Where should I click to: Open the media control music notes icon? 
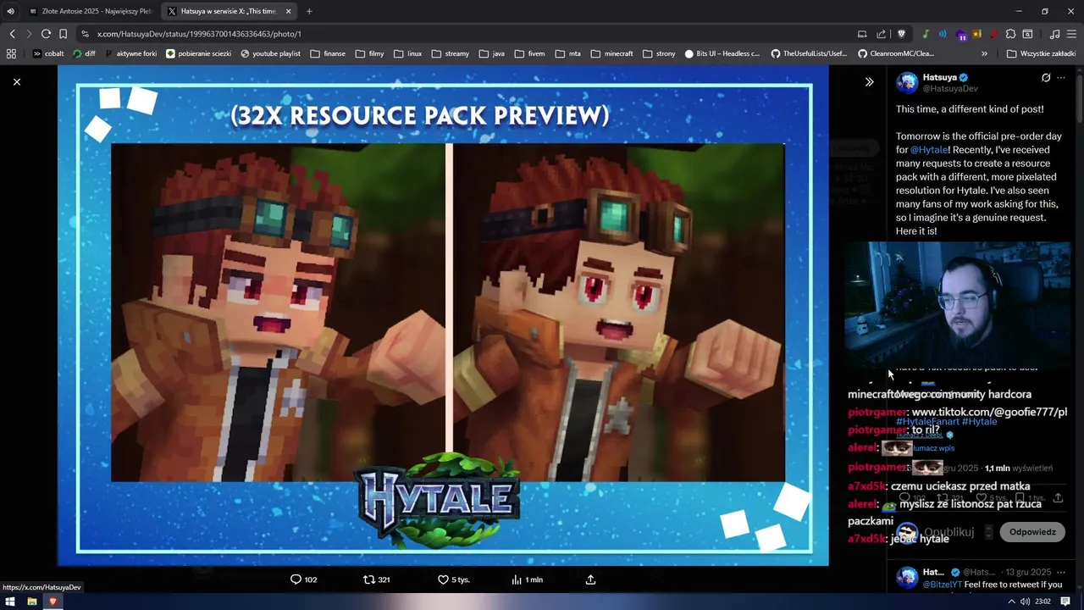[1054, 34]
